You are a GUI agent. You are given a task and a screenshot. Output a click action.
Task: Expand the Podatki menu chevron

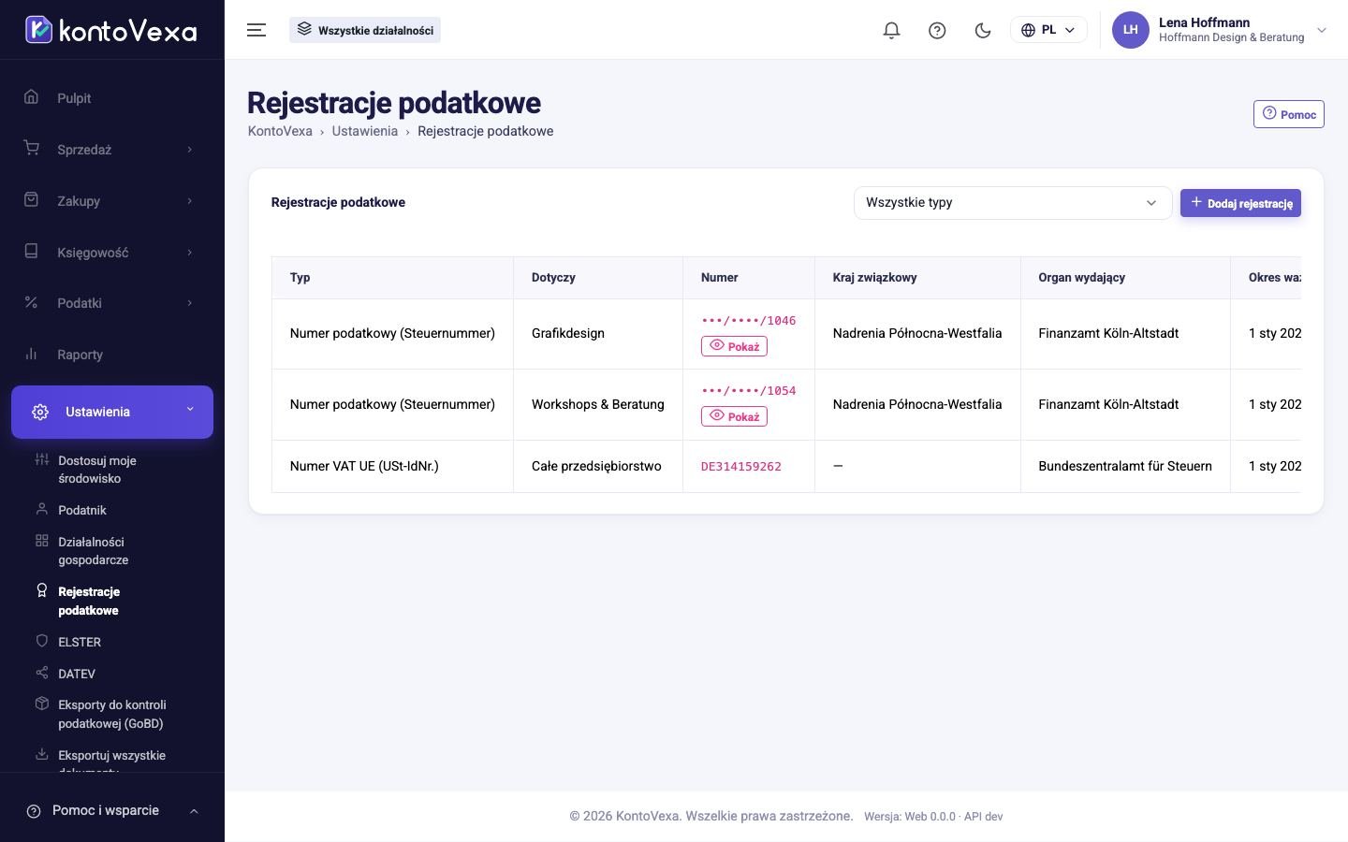190,303
